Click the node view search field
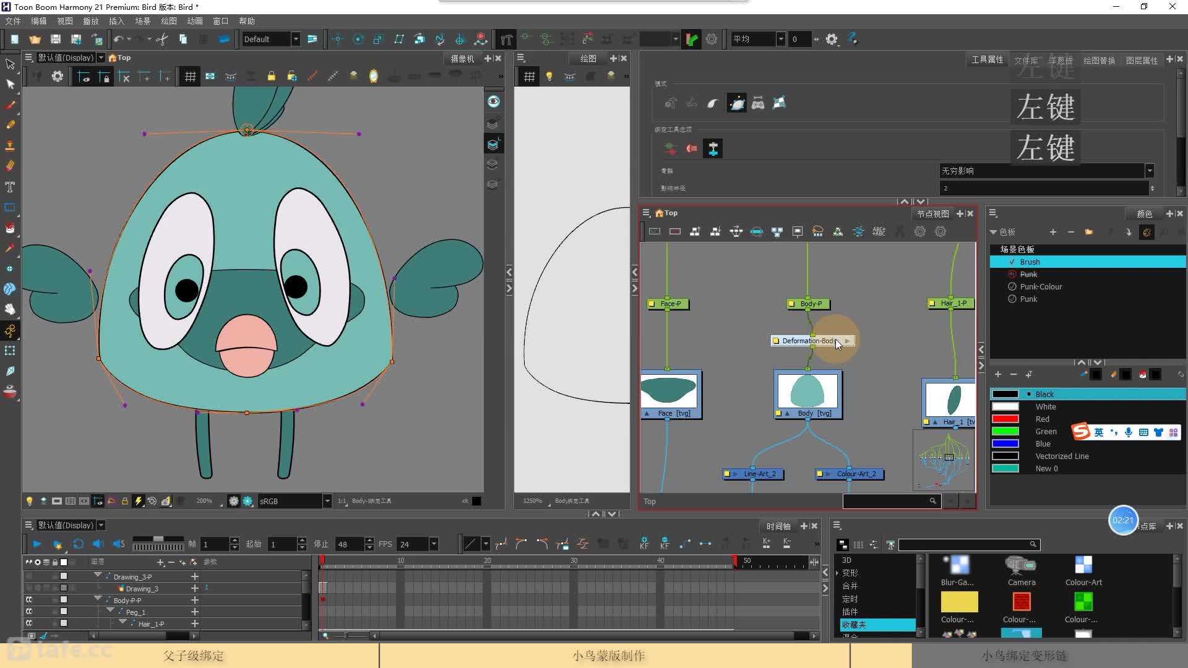The height and width of the screenshot is (668, 1188). (x=892, y=501)
